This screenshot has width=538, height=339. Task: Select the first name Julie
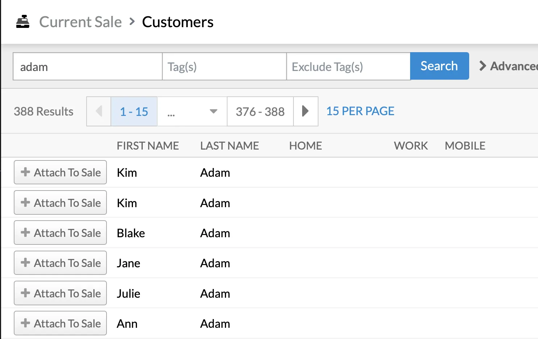(128, 293)
